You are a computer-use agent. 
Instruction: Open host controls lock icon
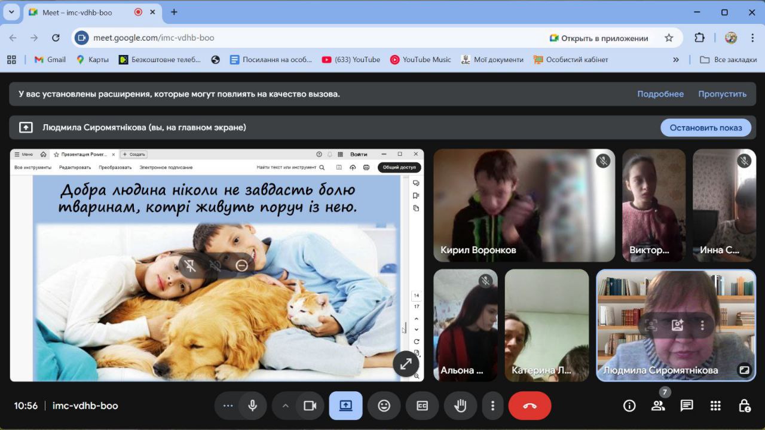745,406
